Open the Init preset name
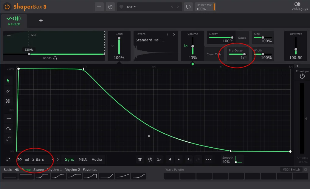This screenshot has width=310, height=189. tap(131, 7)
